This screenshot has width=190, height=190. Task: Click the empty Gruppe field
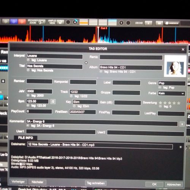point(126,93)
